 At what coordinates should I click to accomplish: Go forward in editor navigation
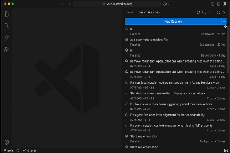[x=69, y=4]
